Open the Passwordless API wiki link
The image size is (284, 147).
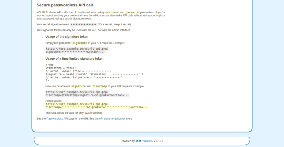[57, 119]
